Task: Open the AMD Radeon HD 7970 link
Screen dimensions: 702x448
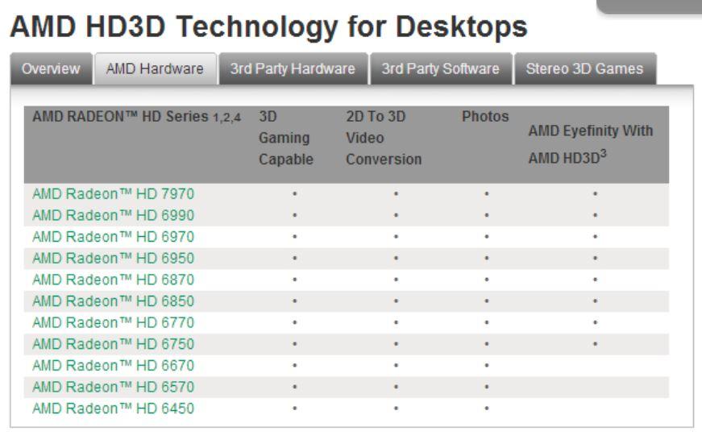Action: pyautogui.click(x=114, y=194)
